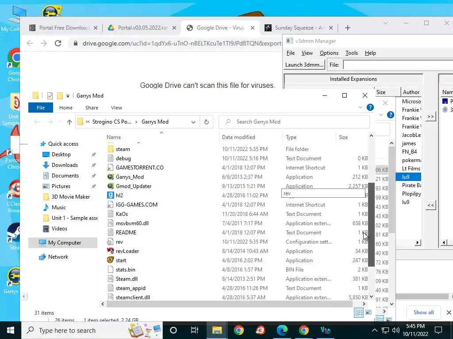Open v3dmm Manager taskbar icon
The width and height of the screenshot is (453, 339).
pos(326,330)
